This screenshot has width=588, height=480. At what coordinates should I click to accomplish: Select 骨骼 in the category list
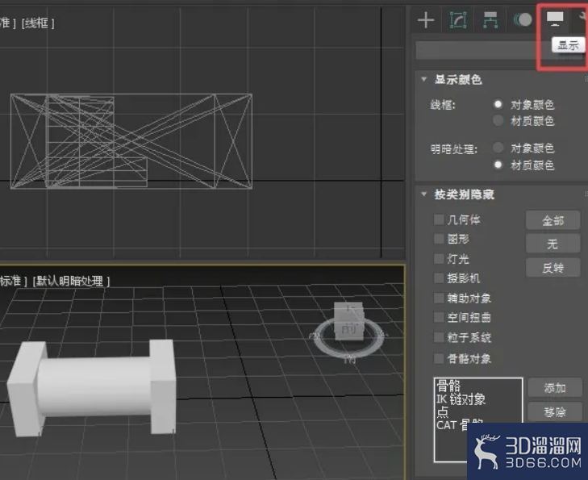pyautogui.click(x=448, y=386)
